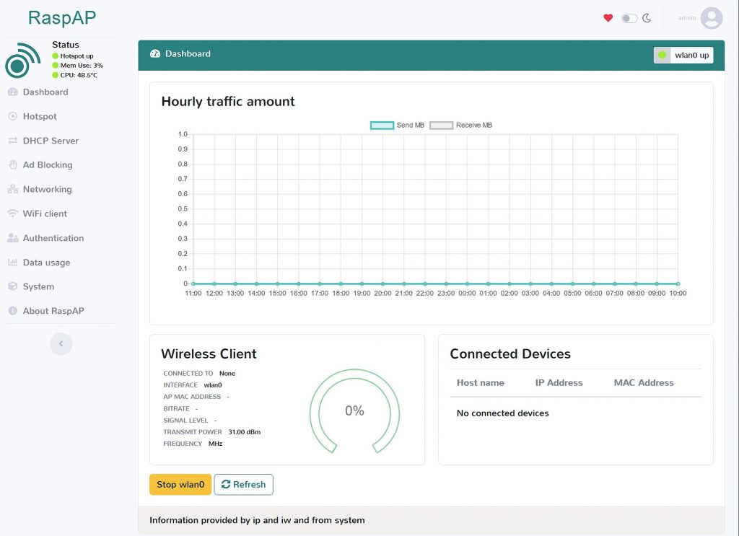Click the System cube icon
The width and height of the screenshot is (739, 536).
tap(12, 286)
